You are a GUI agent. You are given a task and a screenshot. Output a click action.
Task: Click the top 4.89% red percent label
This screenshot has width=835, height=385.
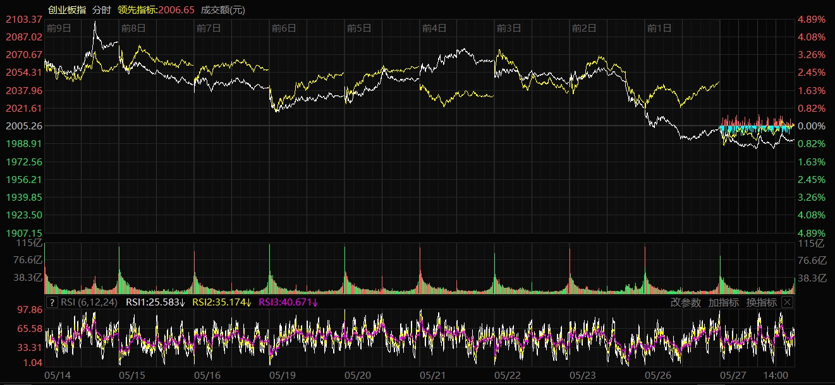point(812,20)
